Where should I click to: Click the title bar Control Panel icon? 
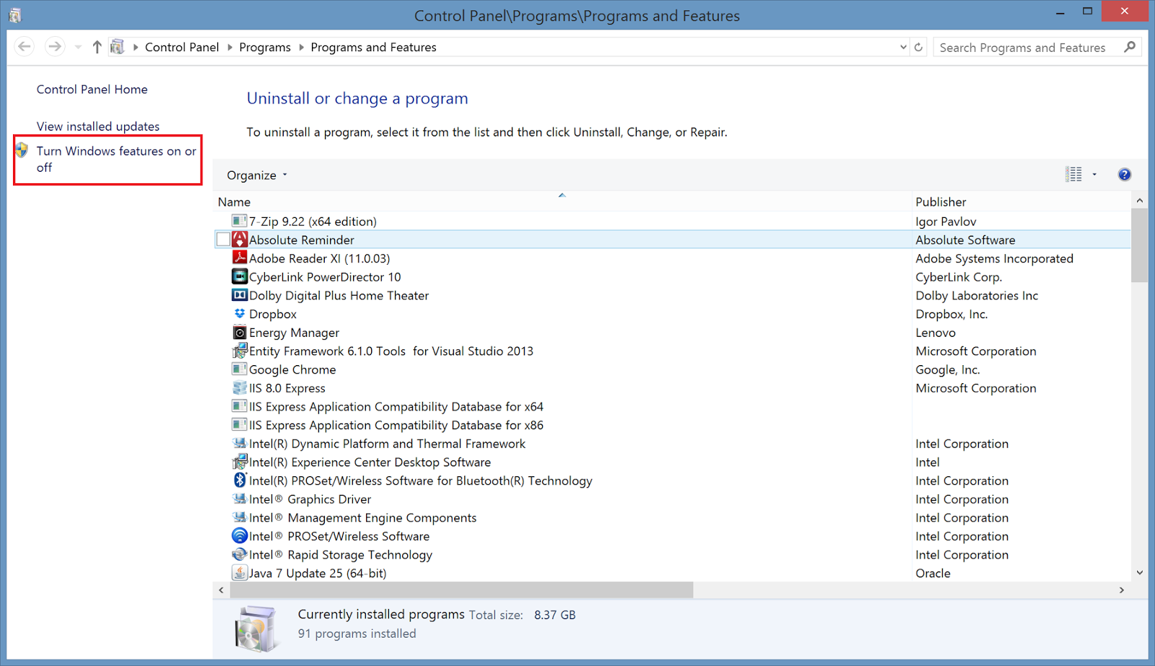pyautogui.click(x=14, y=15)
